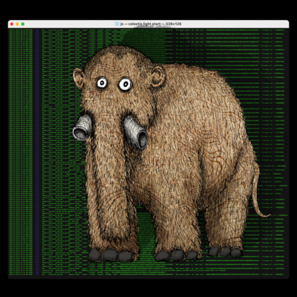The width and height of the screenshot is (297, 297).
Task: Zoom the window with green button
Action: point(23,24)
